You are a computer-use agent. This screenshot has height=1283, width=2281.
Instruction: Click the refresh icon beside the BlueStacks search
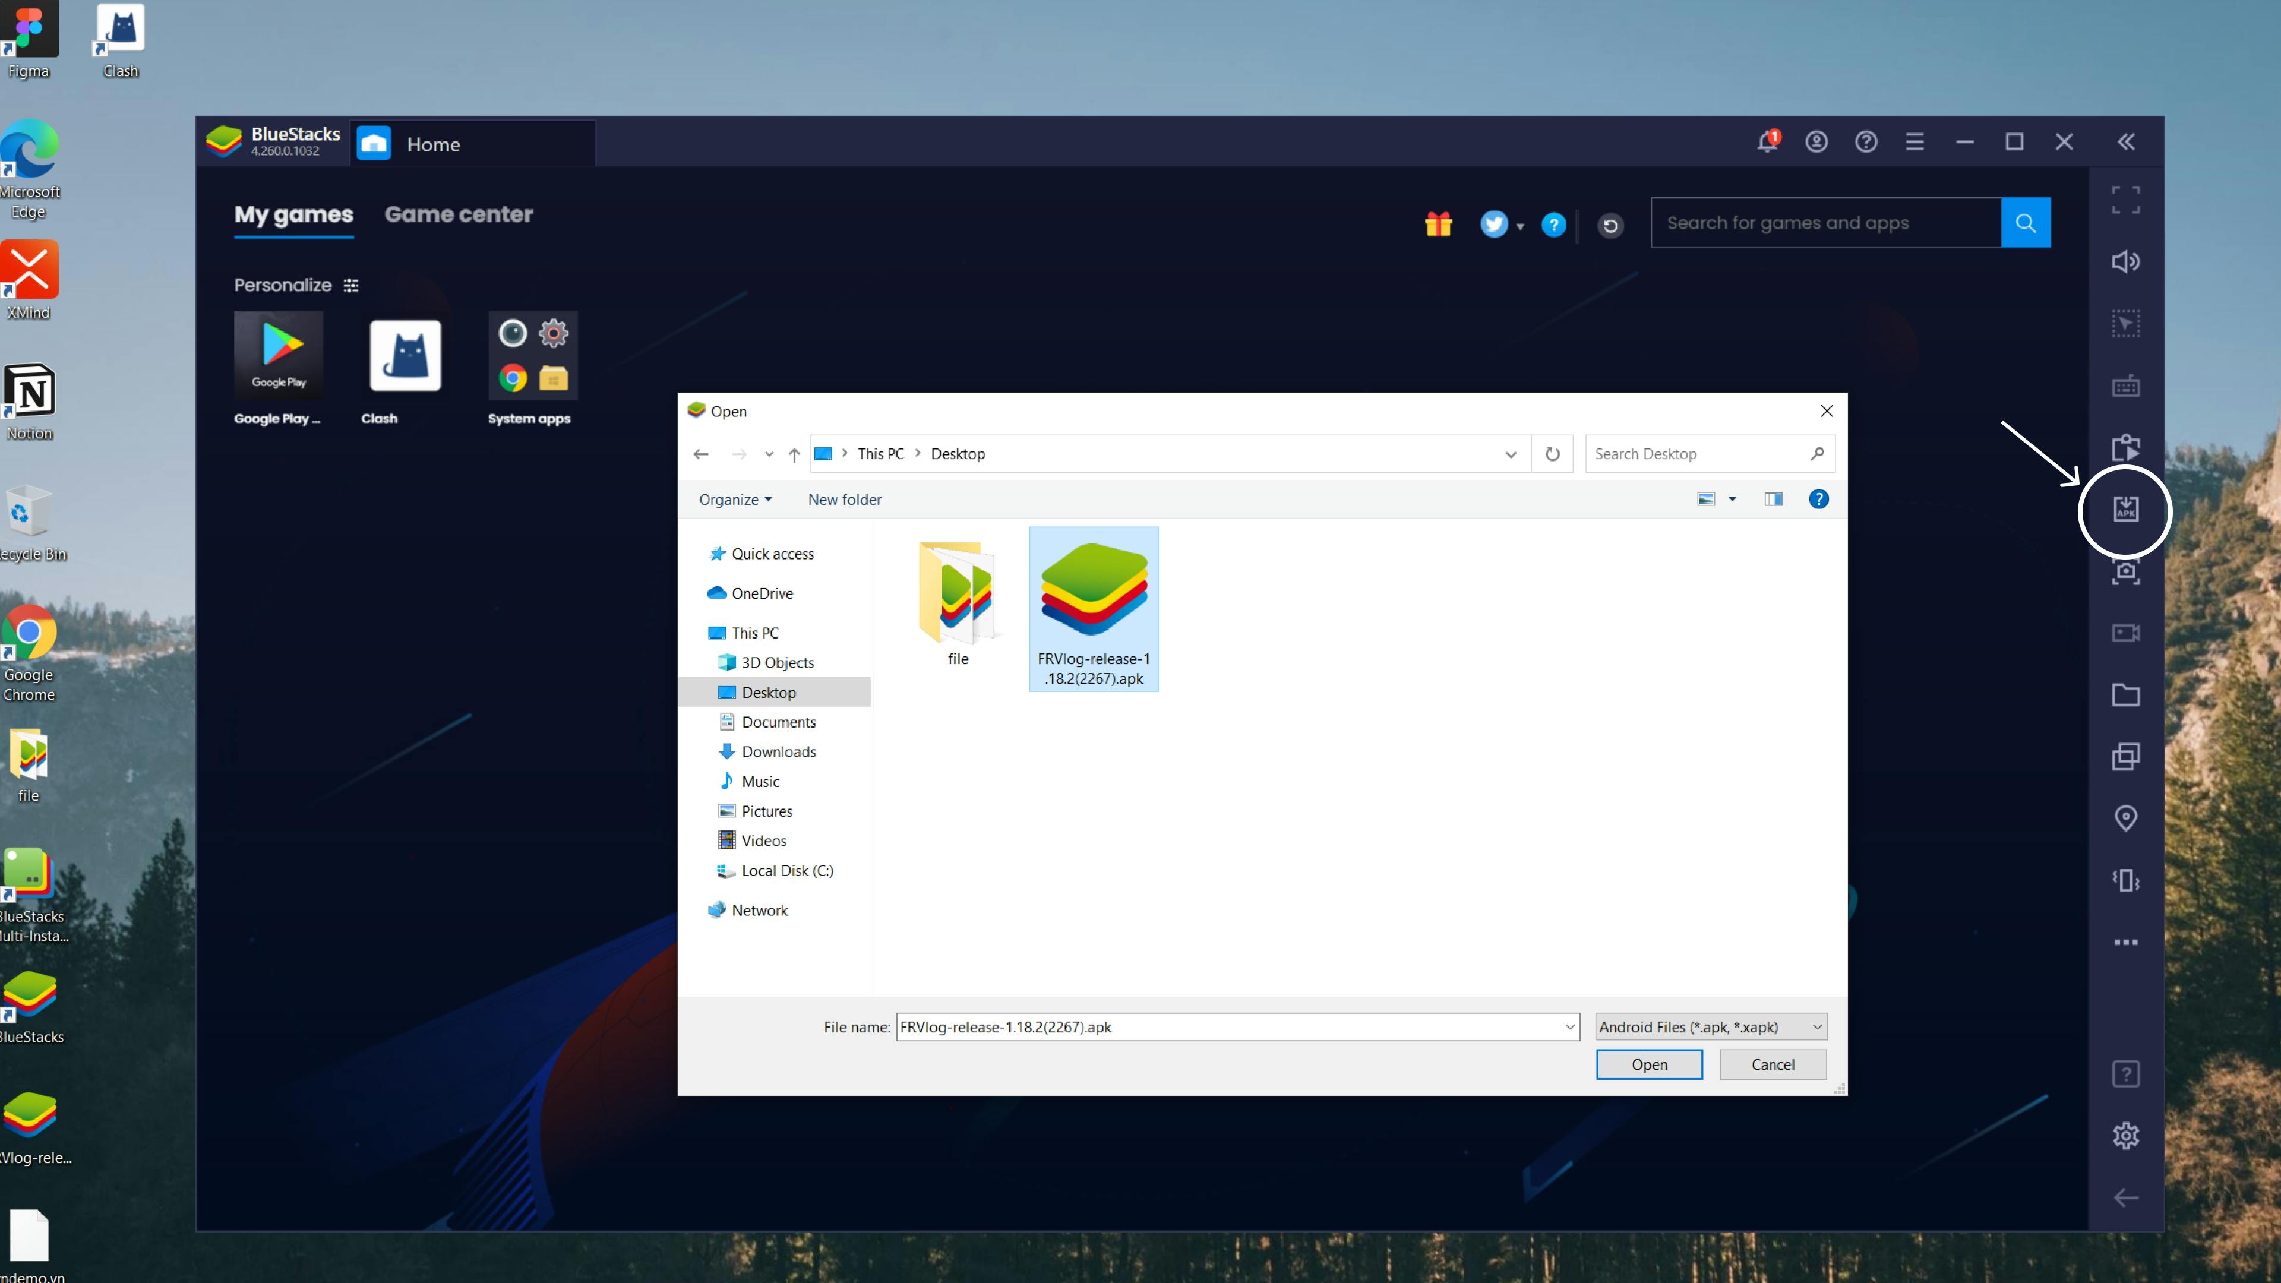pyautogui.click(x=1611, y=226)
